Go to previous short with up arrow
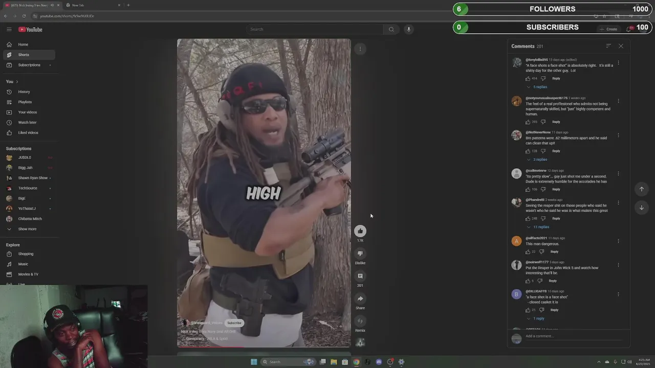Screen dimensions: 655x368 pos(641,189)
